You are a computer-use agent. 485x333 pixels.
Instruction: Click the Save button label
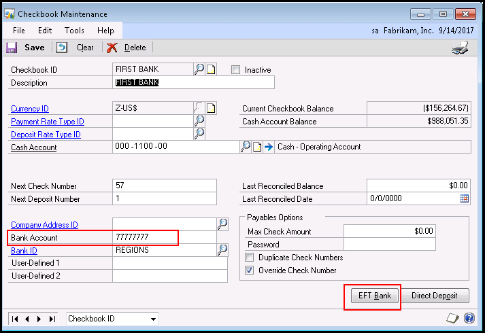pos(35,48)
